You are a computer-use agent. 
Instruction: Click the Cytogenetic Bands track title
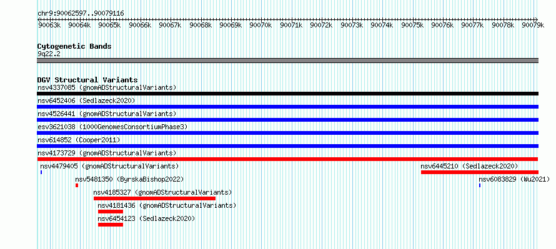[x=74, y=46]
